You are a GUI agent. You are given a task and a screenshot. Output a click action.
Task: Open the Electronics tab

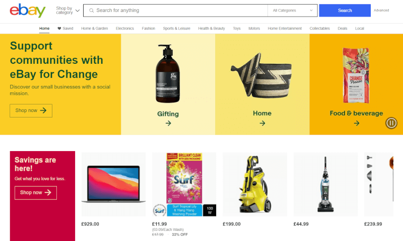point(124,29)
